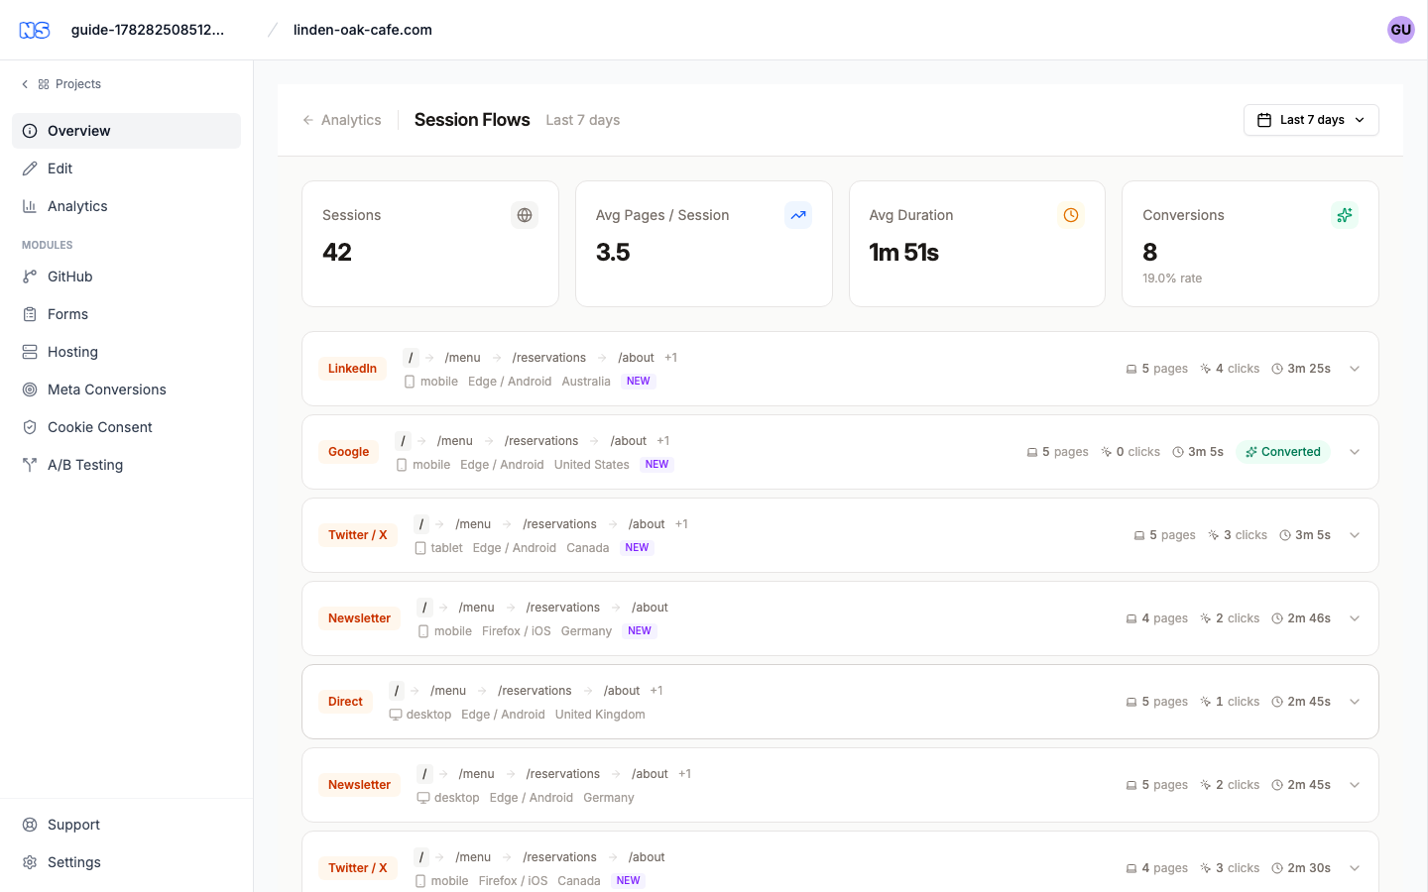Click the Cookie Consent shield icon

point(30,427)
